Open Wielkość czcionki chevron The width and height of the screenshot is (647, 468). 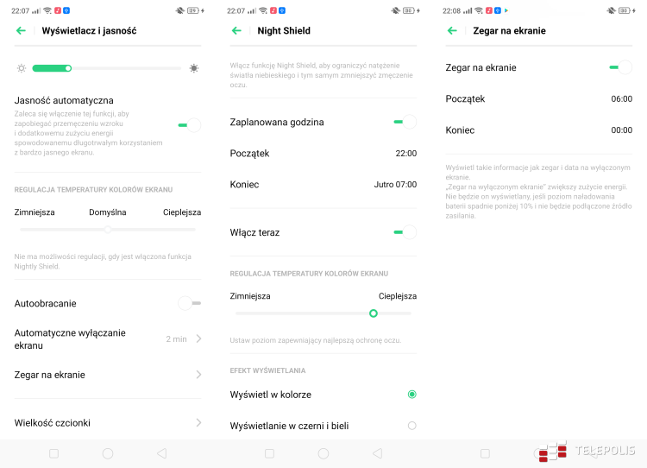tap(198, 422)
